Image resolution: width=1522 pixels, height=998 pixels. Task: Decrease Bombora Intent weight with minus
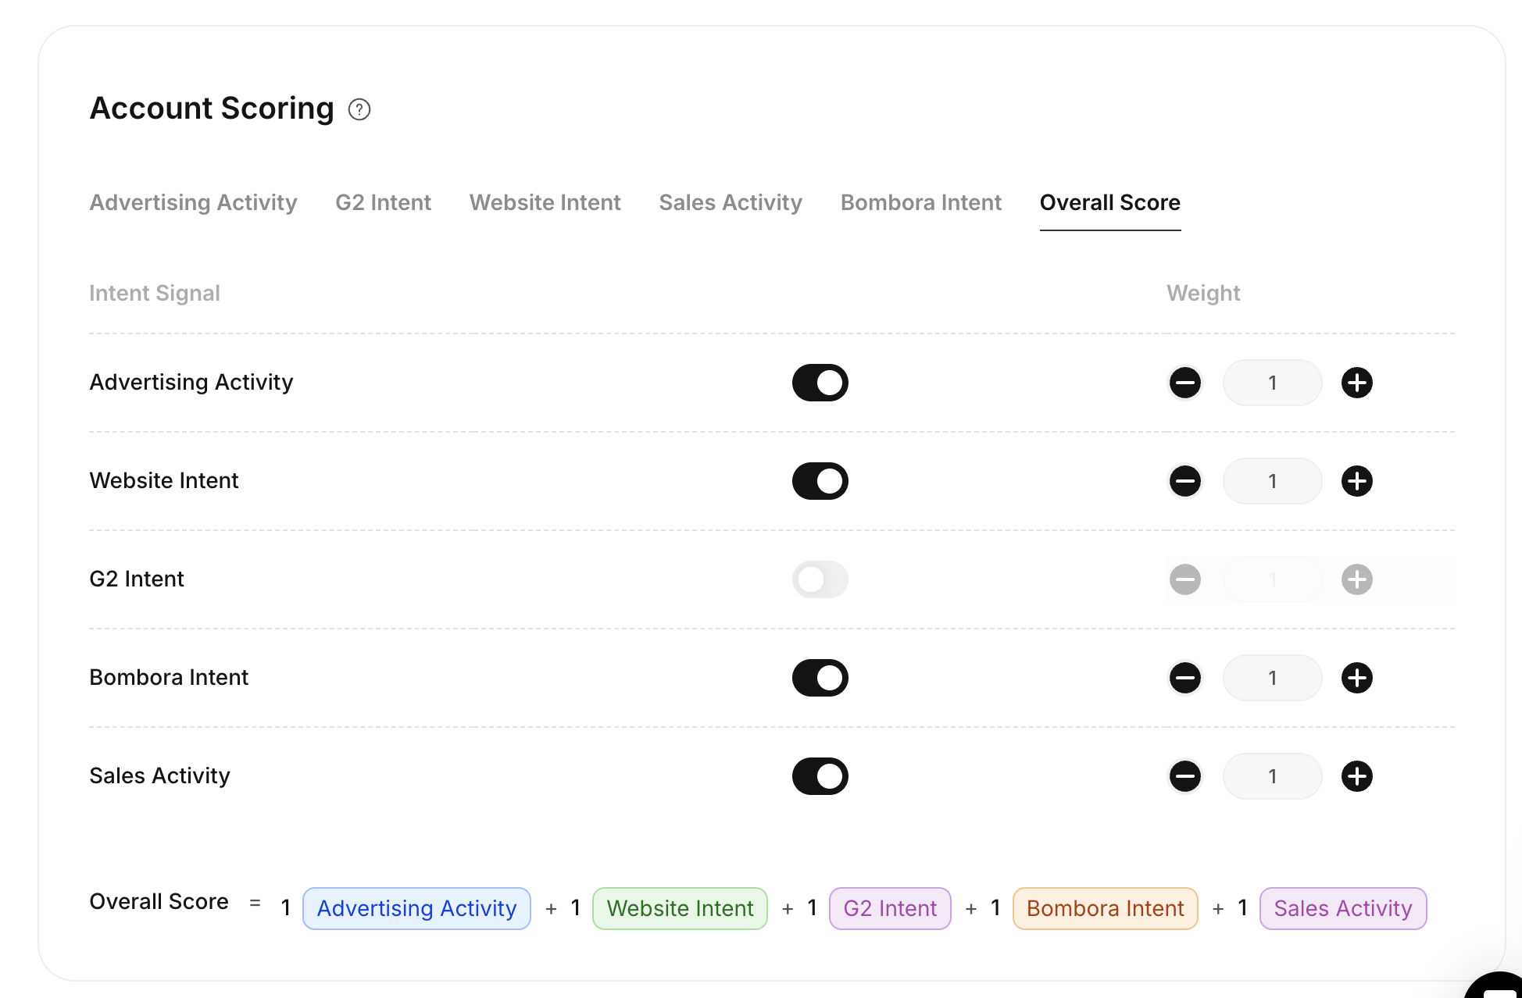1184,678
